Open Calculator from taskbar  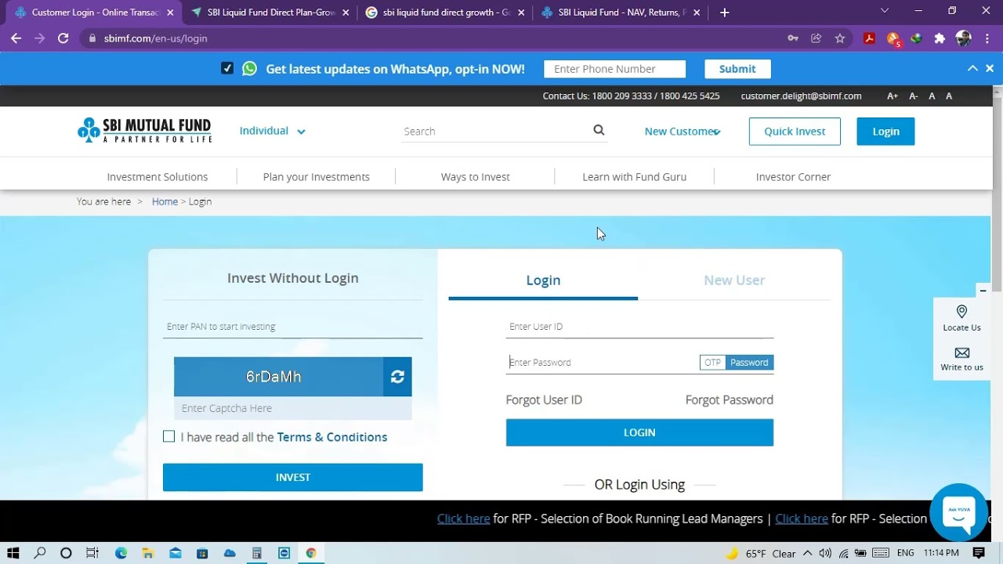point(256,553)
